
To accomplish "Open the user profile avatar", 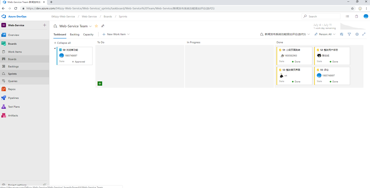I will point(366,17).
